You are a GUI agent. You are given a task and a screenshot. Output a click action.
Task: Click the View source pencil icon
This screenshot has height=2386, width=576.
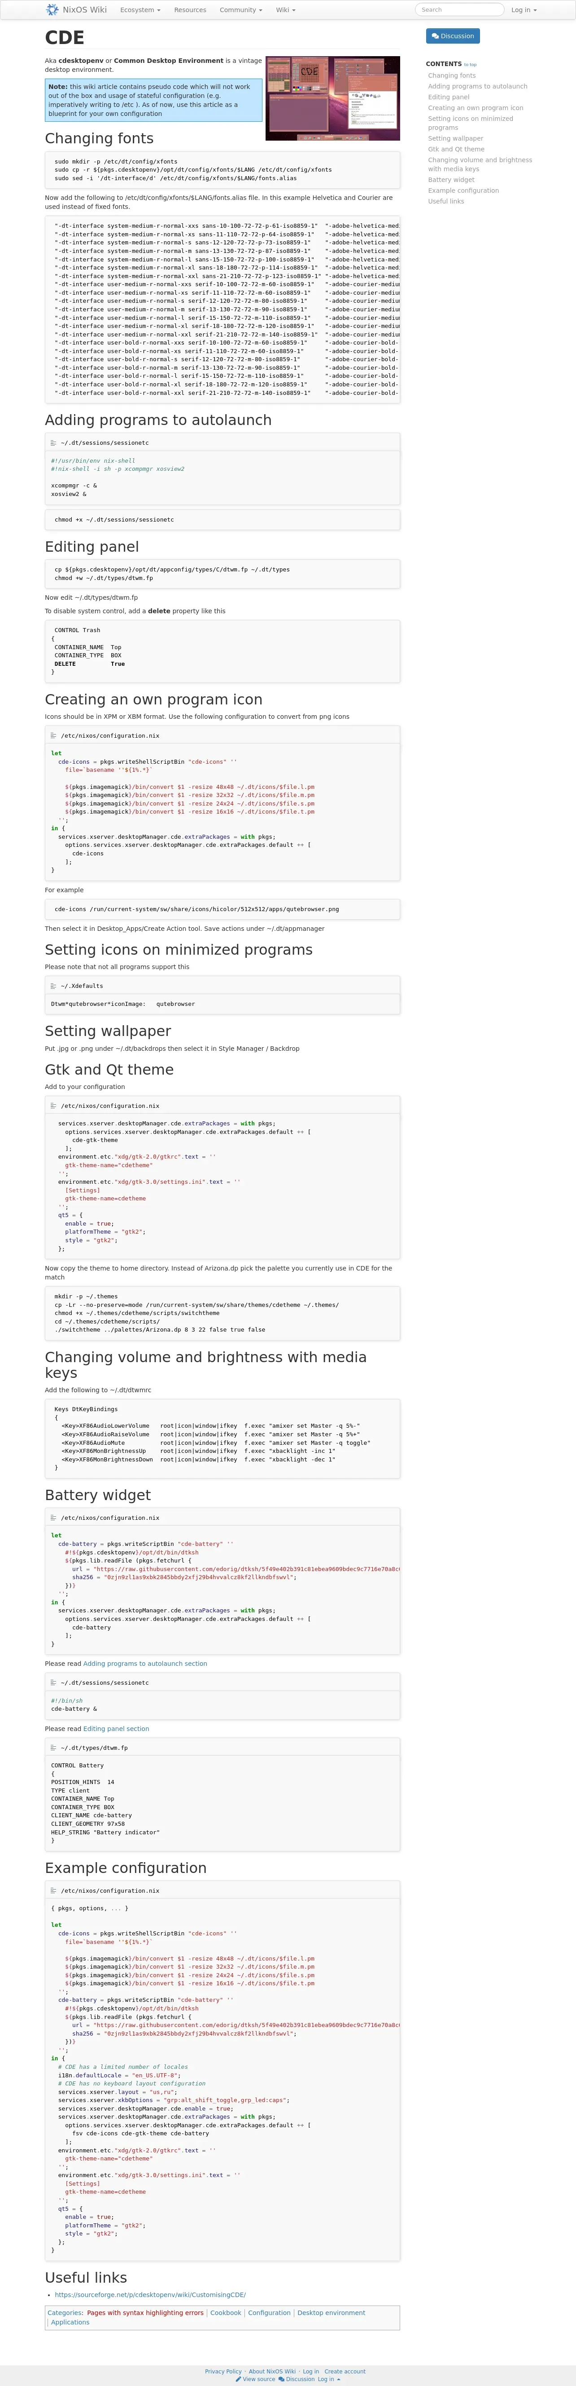[239, 2380]
